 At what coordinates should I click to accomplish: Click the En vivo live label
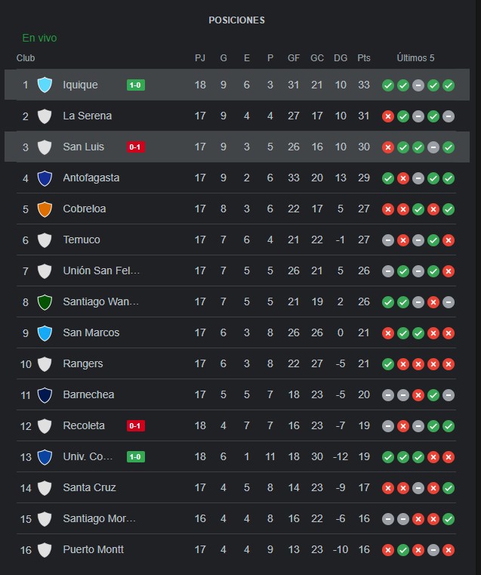[x=39, y=38]
